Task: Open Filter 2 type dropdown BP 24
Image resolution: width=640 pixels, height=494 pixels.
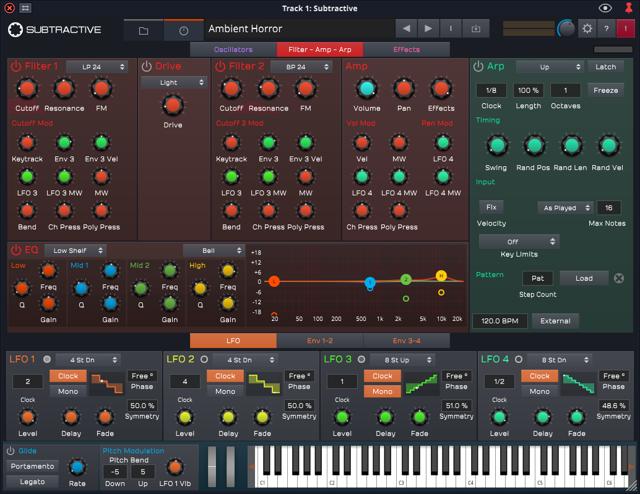Action: (301, 67)
